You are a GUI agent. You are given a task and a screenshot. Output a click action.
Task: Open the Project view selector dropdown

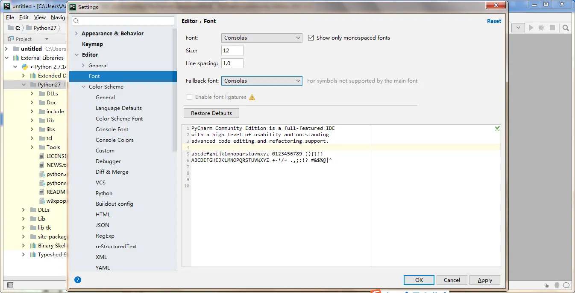[47, 39]
